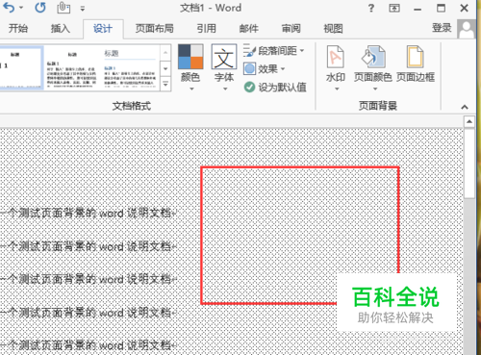Click the 页面边框 page borders button
This screenshot has height=355, width=481.
tap(416, 64)
